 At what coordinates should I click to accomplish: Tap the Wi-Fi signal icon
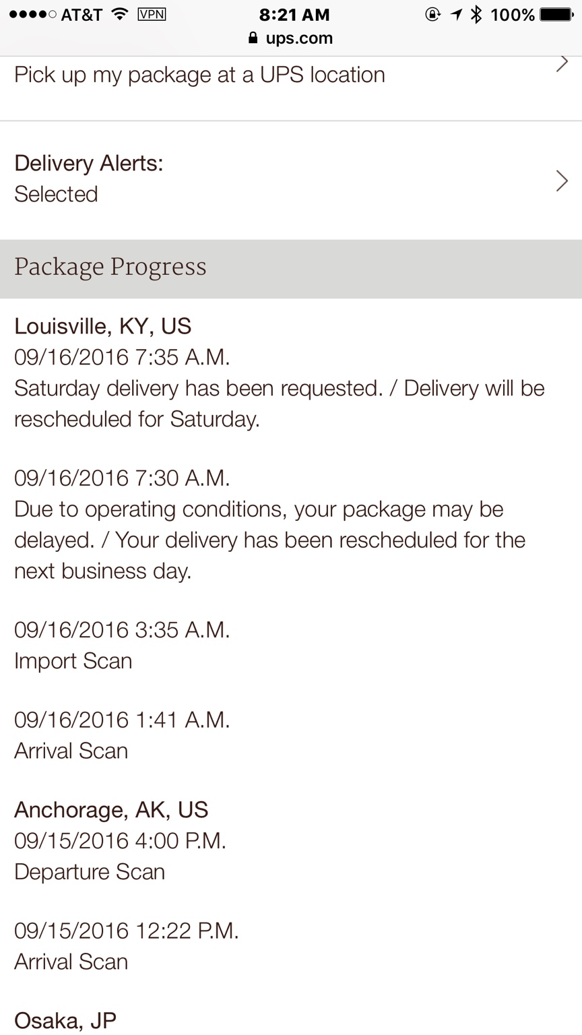point(121,14)
